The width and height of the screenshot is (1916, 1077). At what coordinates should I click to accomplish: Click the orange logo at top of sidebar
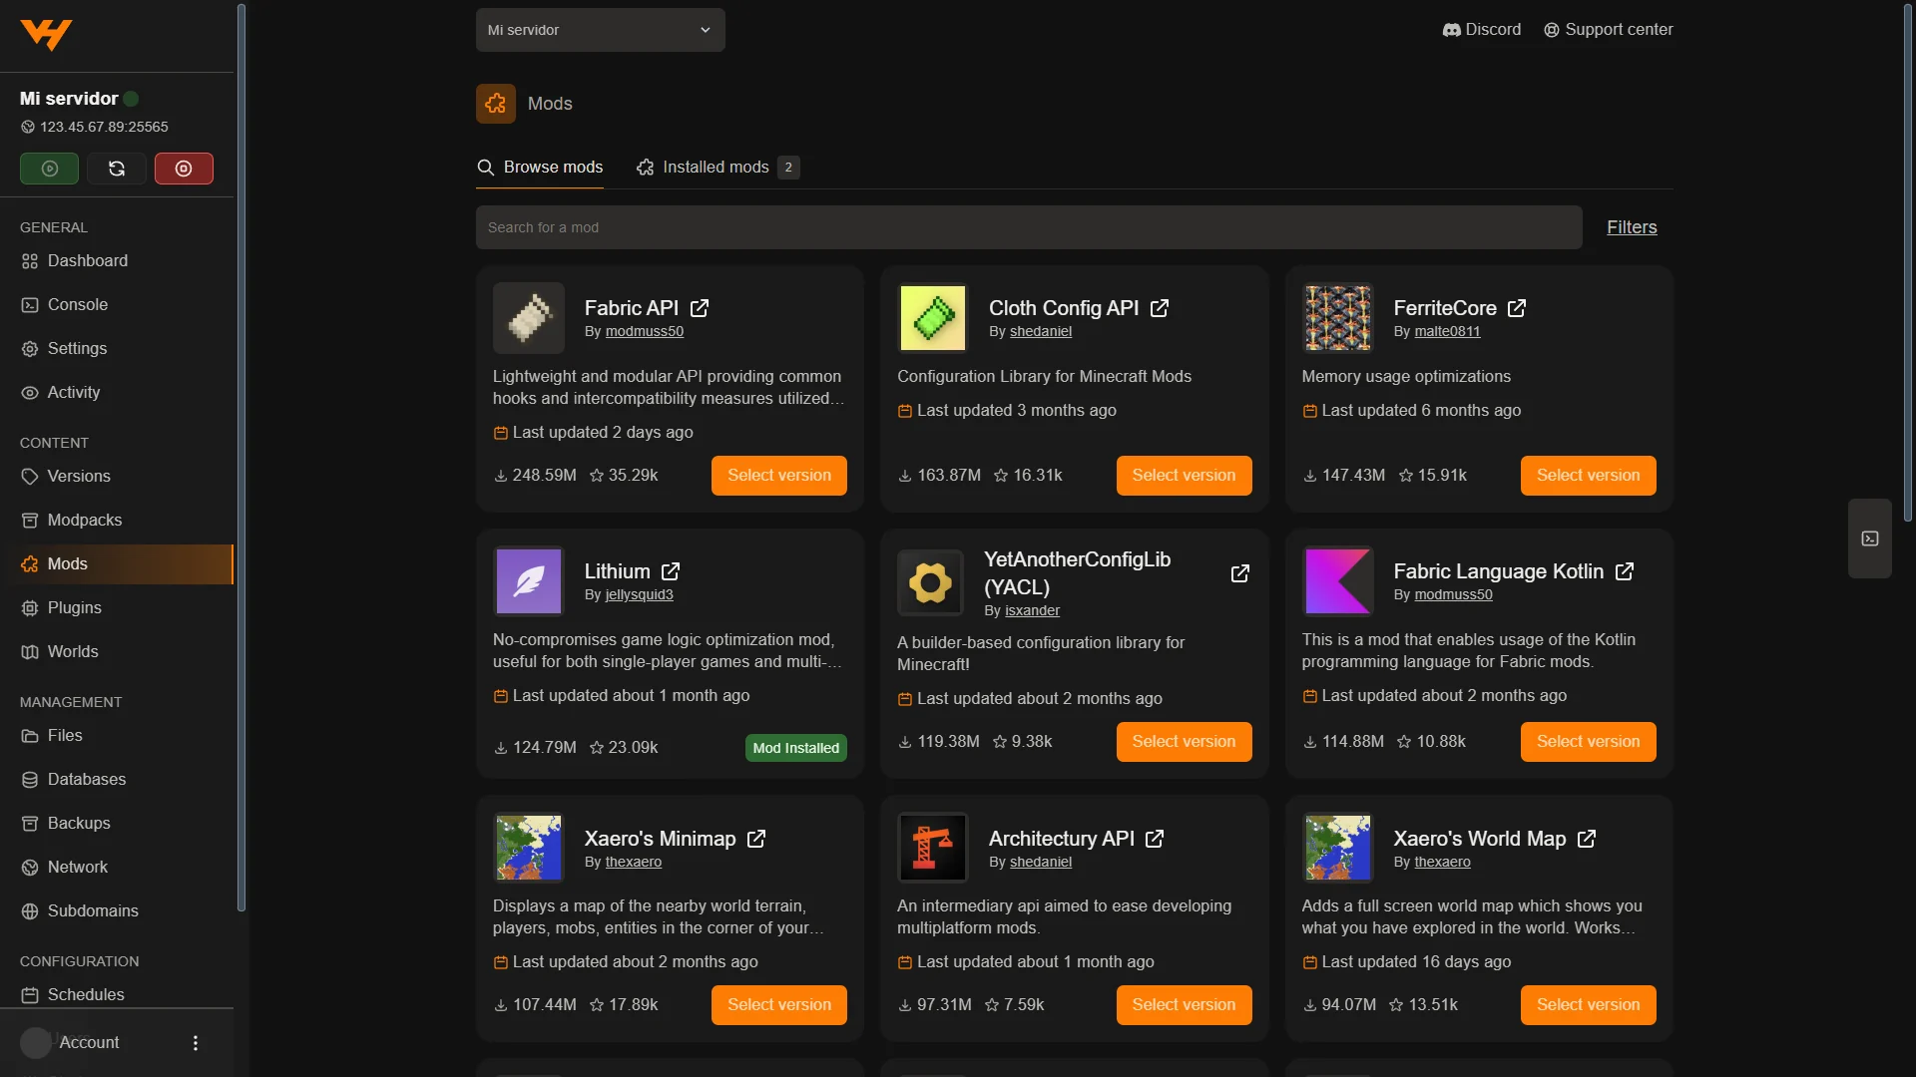click(46, 34)
